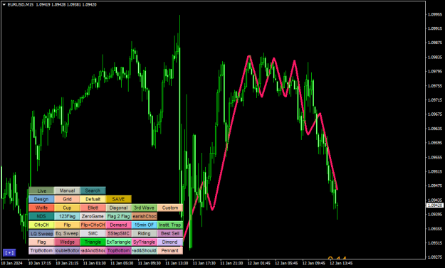Click the HeadAndShoulders button after DoubleBottom
This screenshot has width=445, height=268.
tap(93, 250)
